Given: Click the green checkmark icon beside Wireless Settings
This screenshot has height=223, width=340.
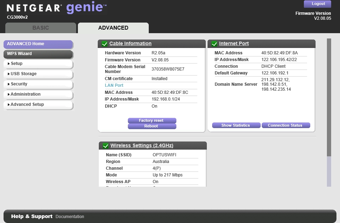Looking at the screenshot, I should [106, 146].
